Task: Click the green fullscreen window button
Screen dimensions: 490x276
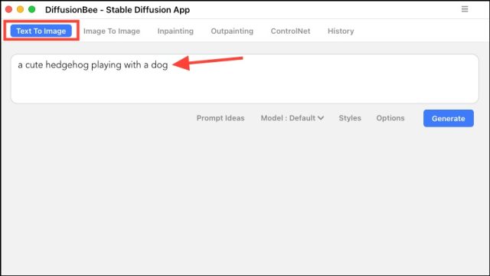Action: coord(32,9)
